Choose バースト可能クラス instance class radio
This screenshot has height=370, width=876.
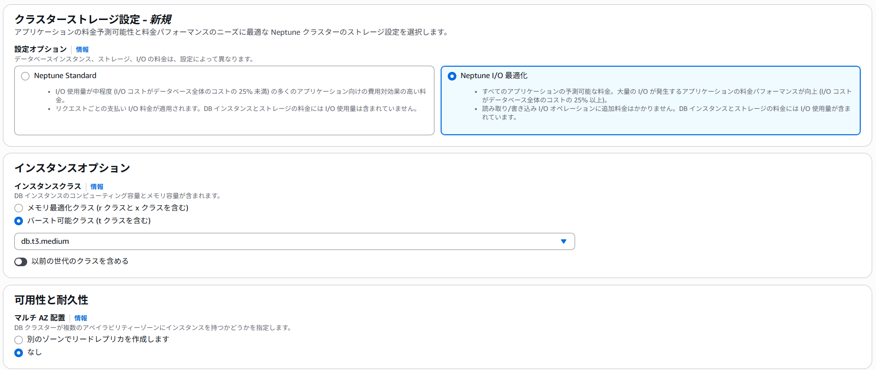pyautogui.click(x=19, y=221)
